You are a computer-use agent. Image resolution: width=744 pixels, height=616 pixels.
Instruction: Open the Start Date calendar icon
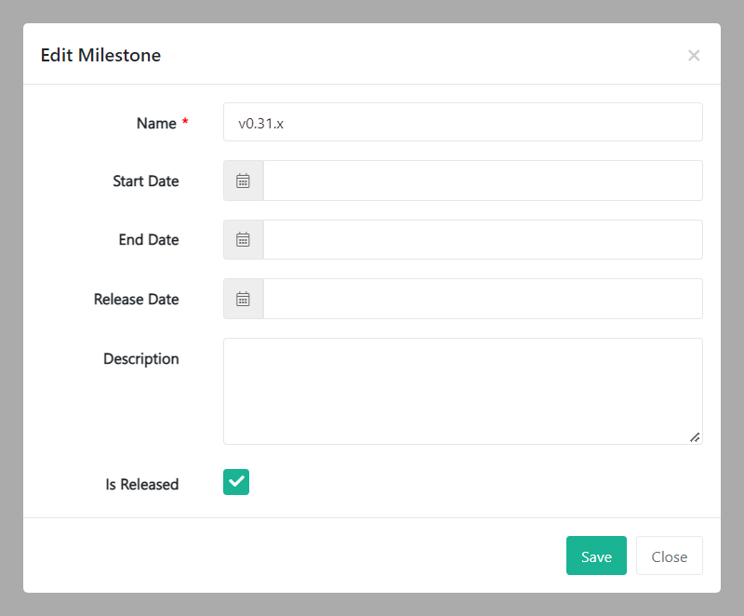243,181
